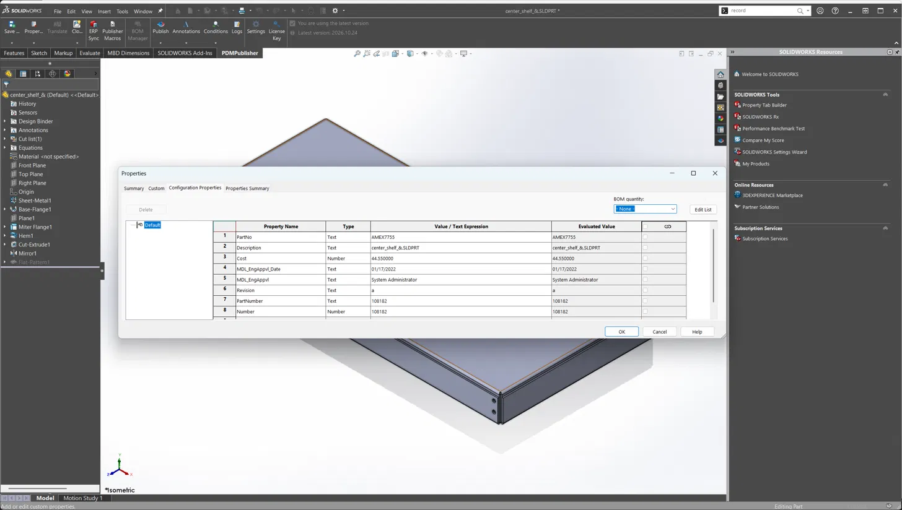Click the Edit List button
The width and height of the screenshot is (902, 510).
point(703,209)
